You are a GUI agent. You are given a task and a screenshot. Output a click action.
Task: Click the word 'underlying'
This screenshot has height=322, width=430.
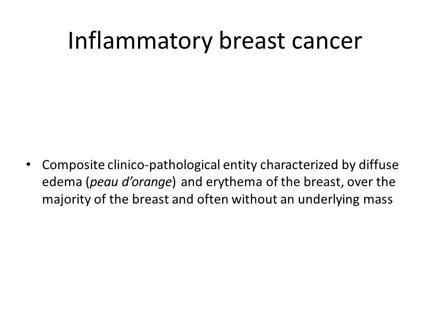pyautogui.click(x=329, y=199)
